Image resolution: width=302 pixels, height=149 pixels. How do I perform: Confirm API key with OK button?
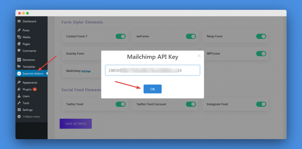(153, 89)
